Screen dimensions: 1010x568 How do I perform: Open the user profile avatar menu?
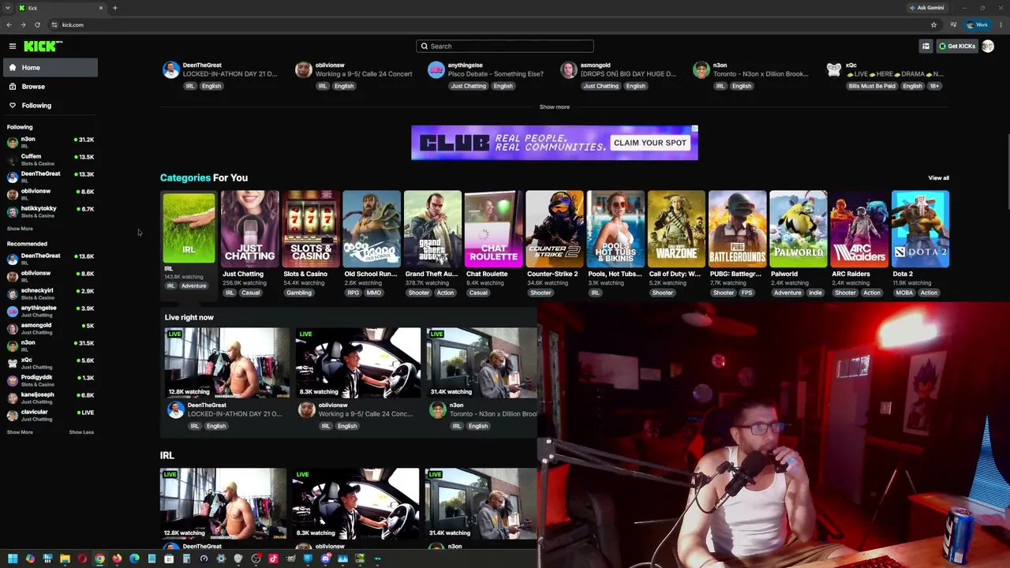(x=988, y=47)
